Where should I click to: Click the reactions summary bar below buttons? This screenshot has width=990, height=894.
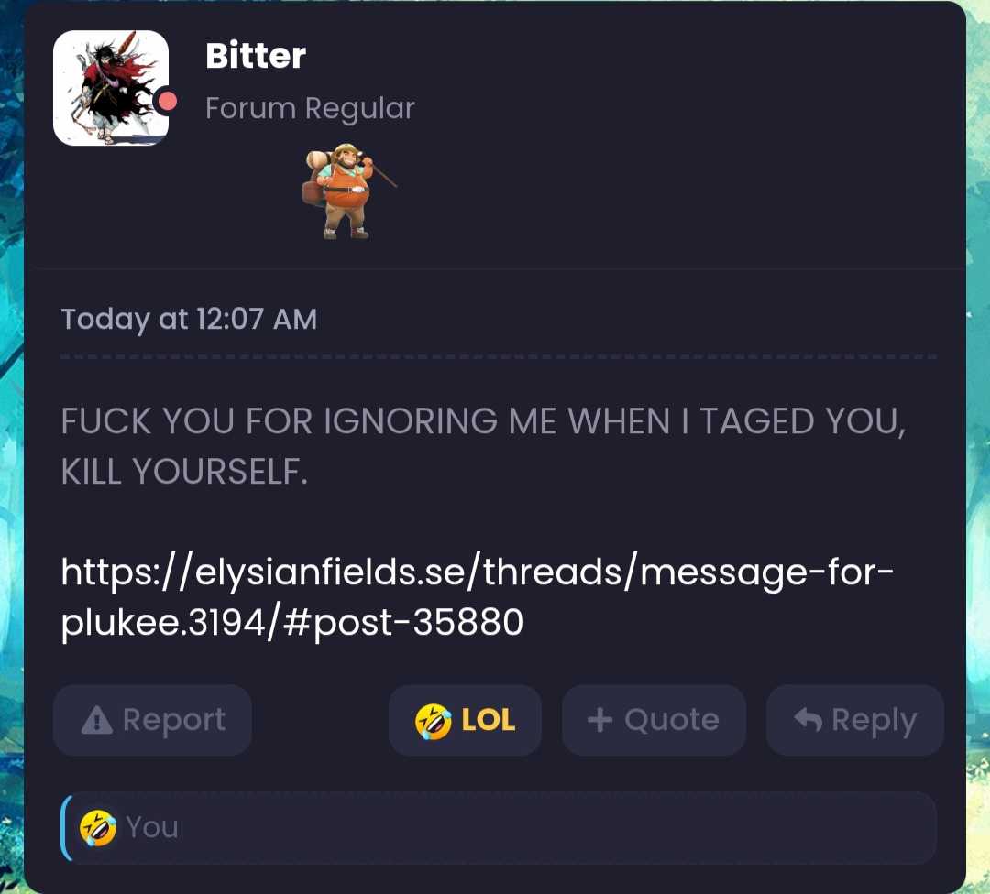coord(499,828)
